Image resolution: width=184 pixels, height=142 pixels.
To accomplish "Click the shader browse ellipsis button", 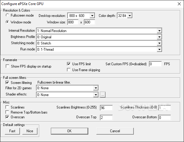I will 103,95.
